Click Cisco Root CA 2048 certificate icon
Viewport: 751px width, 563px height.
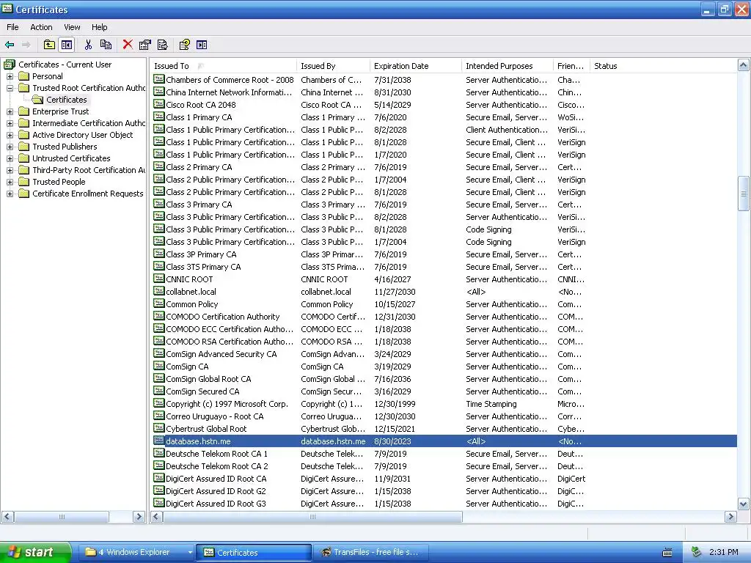[158, 104]
